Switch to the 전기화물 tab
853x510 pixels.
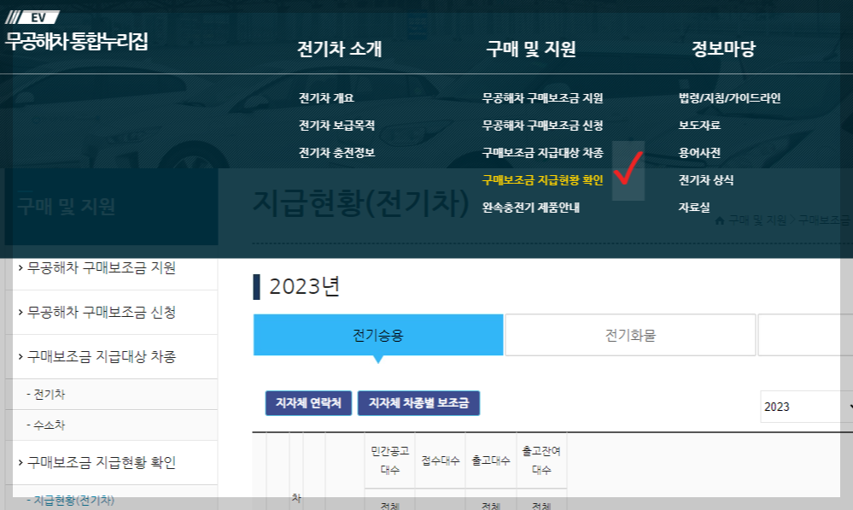click(x=630, y=334)
